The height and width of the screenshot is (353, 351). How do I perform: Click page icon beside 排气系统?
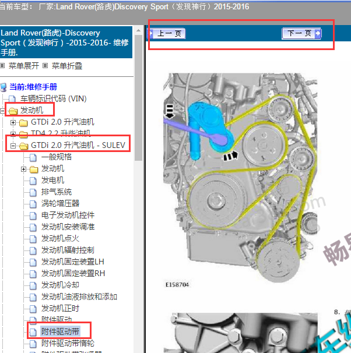click(33, 192)
